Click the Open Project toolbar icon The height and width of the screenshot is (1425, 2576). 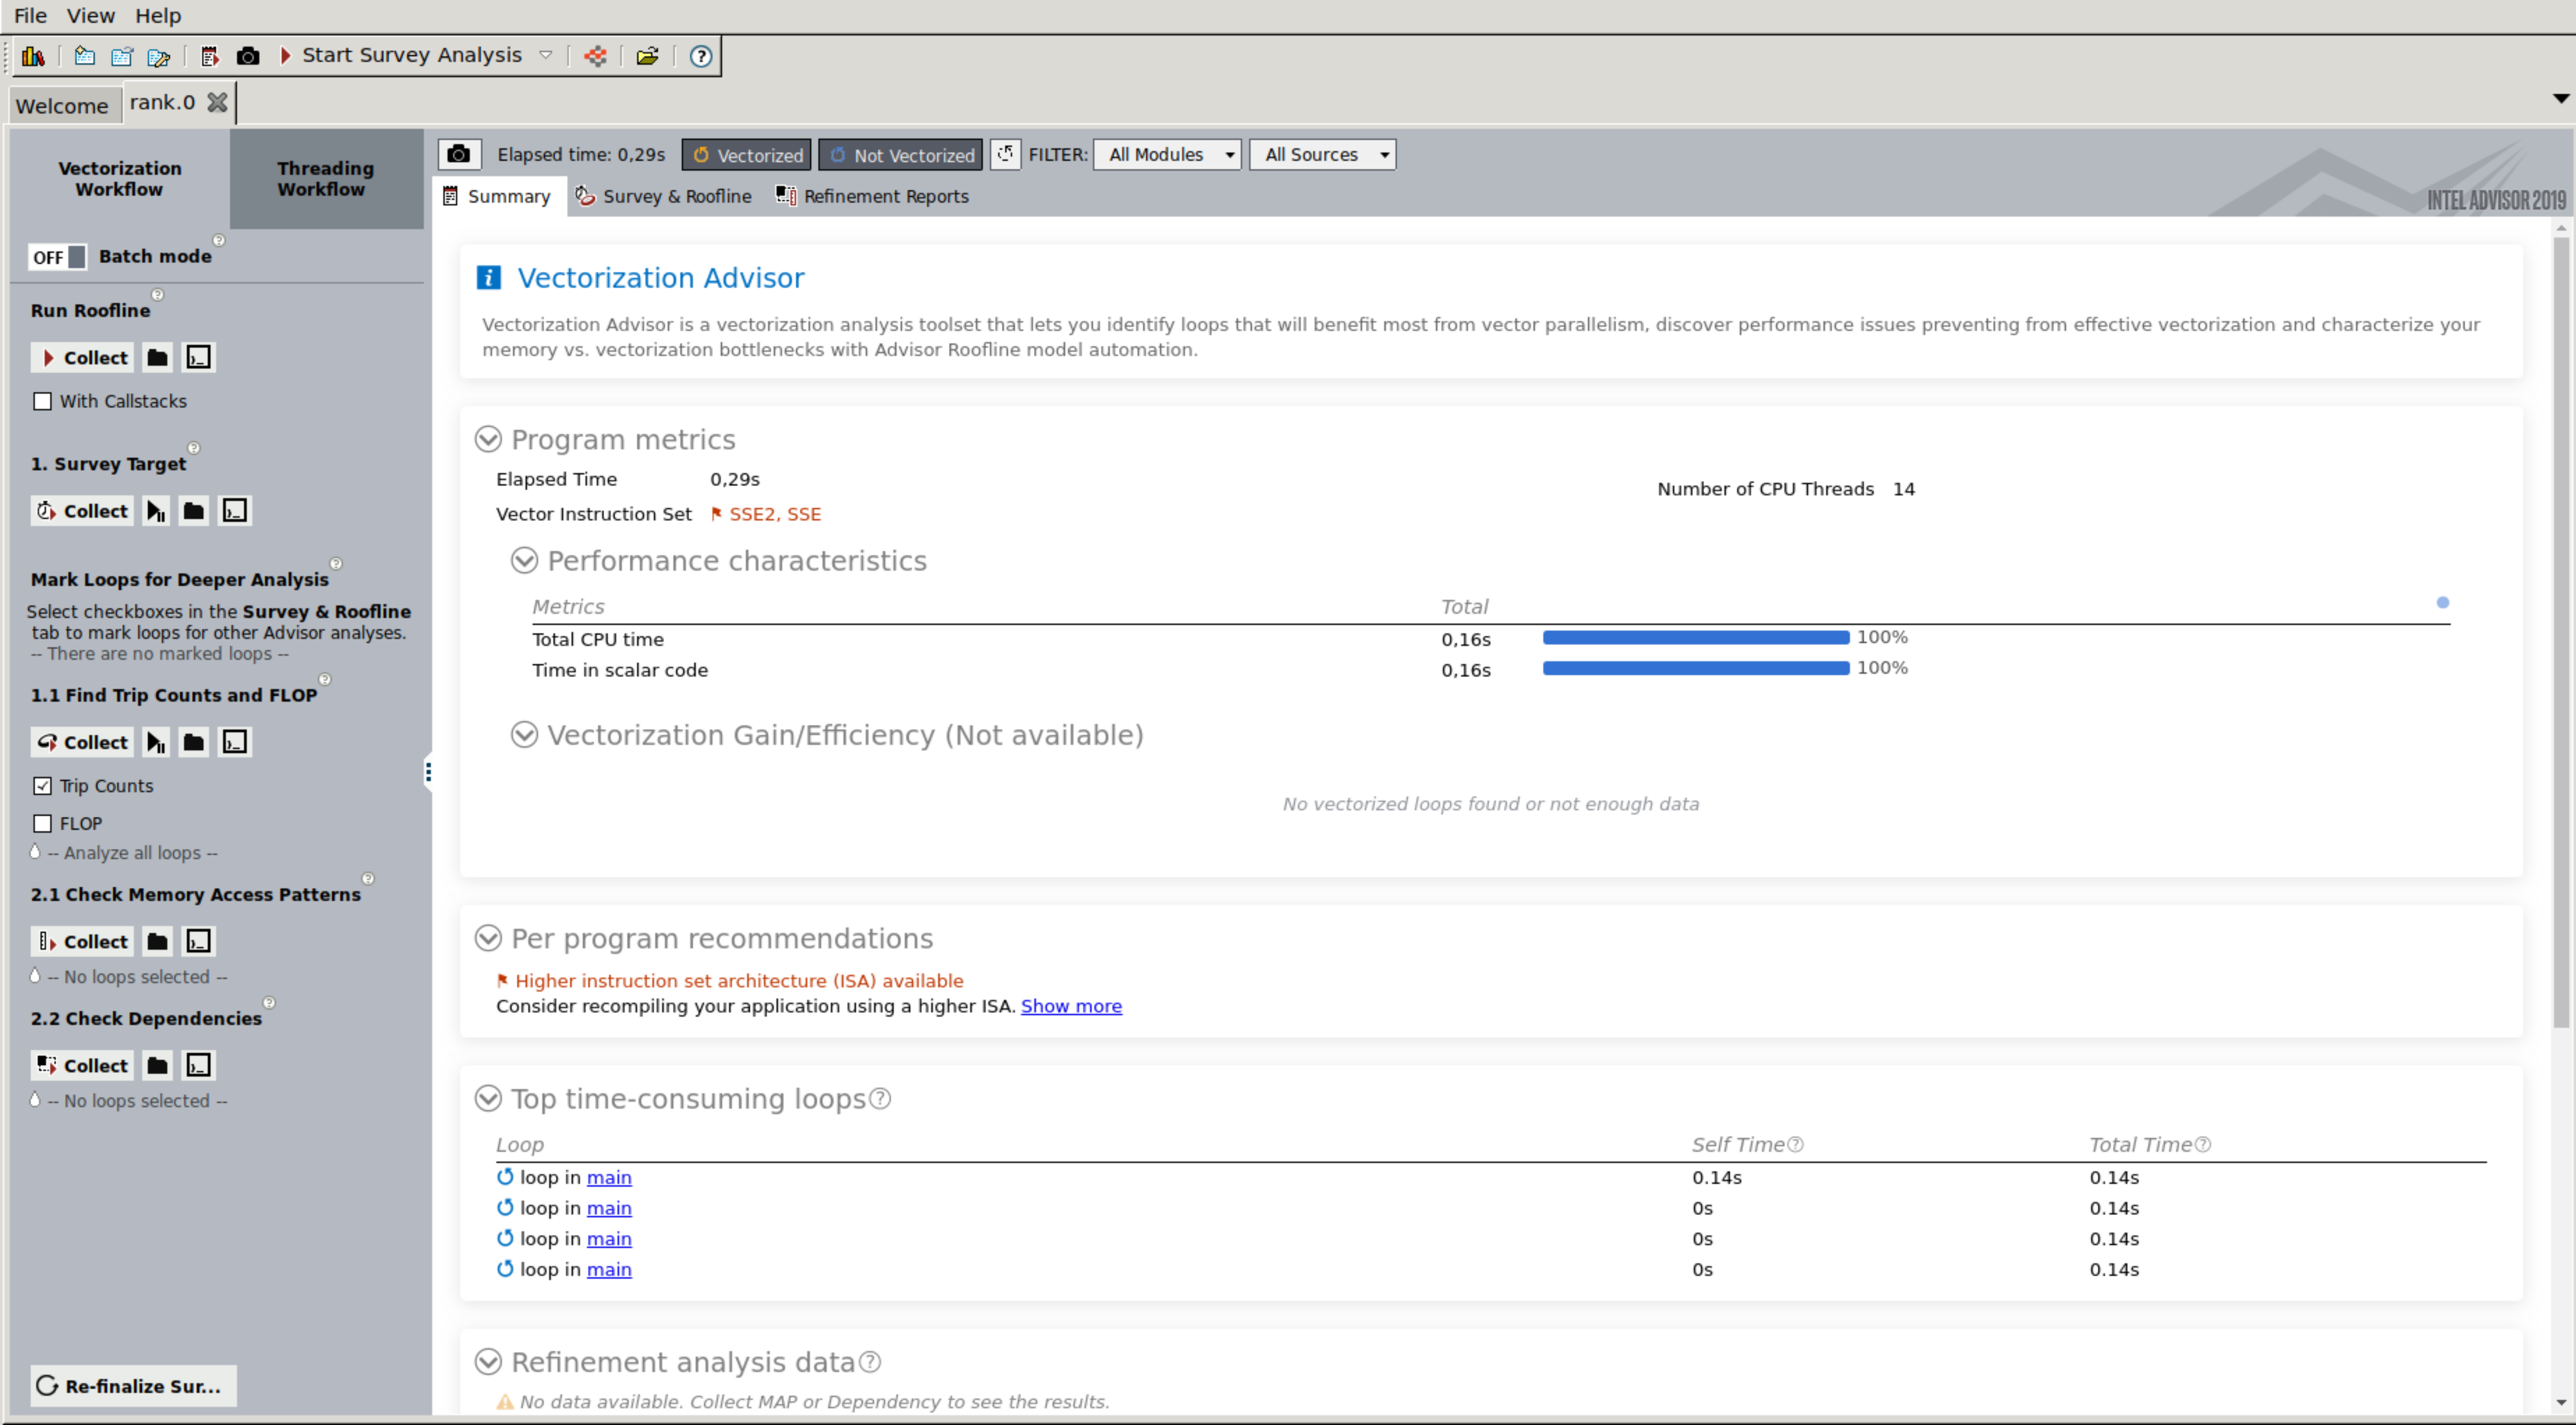tap(122, 56)
